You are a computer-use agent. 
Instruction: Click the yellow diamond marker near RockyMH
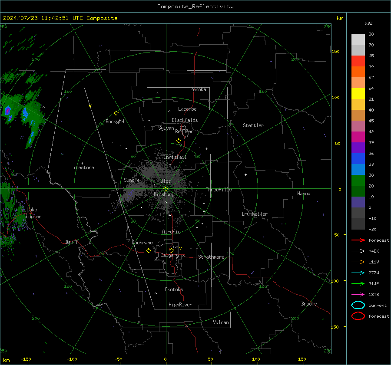tap(116, 113)
